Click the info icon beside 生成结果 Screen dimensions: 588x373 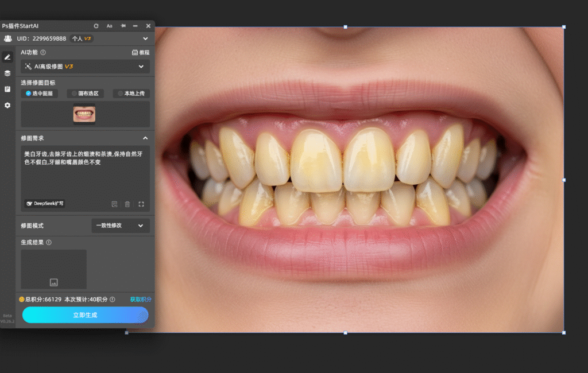(x=49, y=243)
